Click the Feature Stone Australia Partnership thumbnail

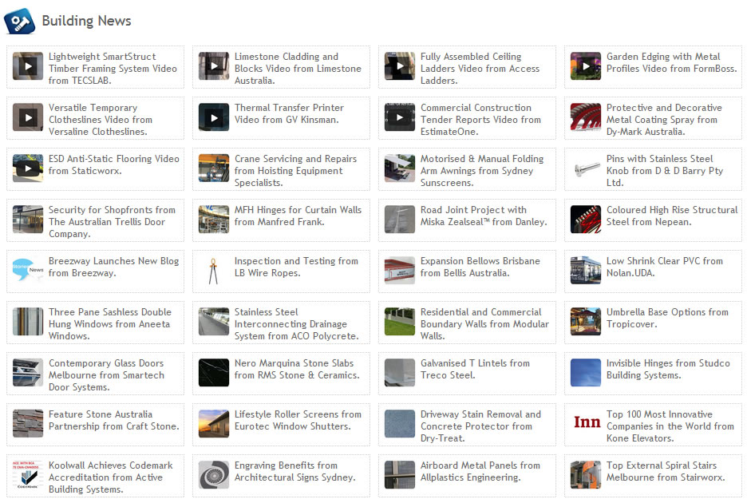(x=28, y=423)
